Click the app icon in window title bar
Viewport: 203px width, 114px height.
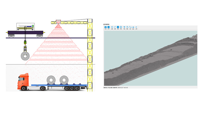click(x=104, y=24)
